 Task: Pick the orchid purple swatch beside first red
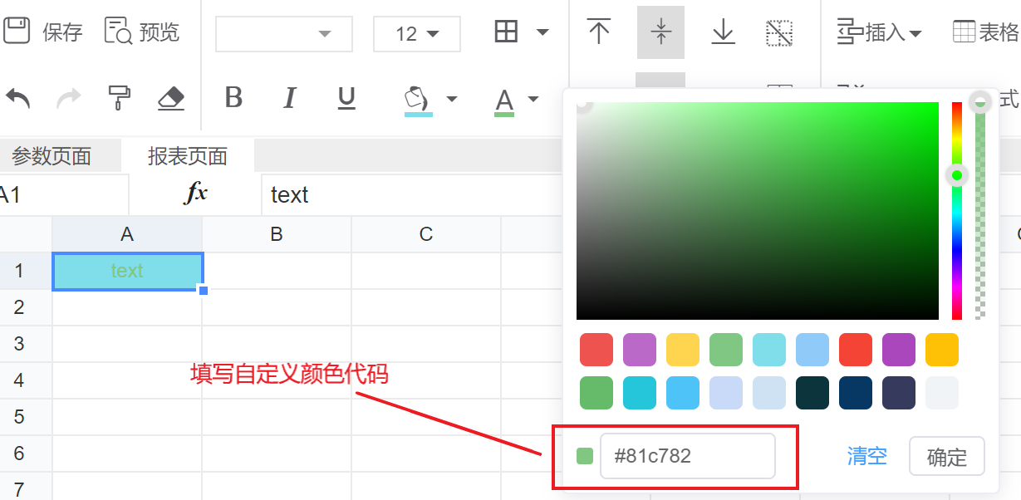pyautogui.click(x=640, y=350)
